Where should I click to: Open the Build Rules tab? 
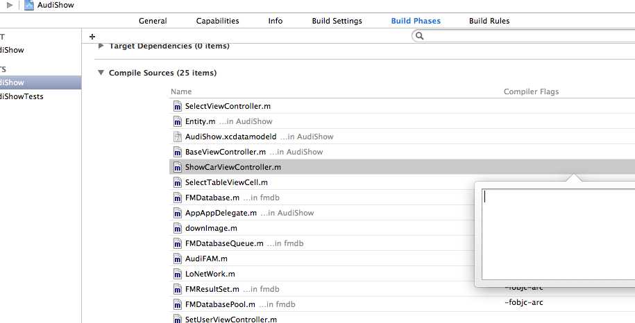(489, 21)
